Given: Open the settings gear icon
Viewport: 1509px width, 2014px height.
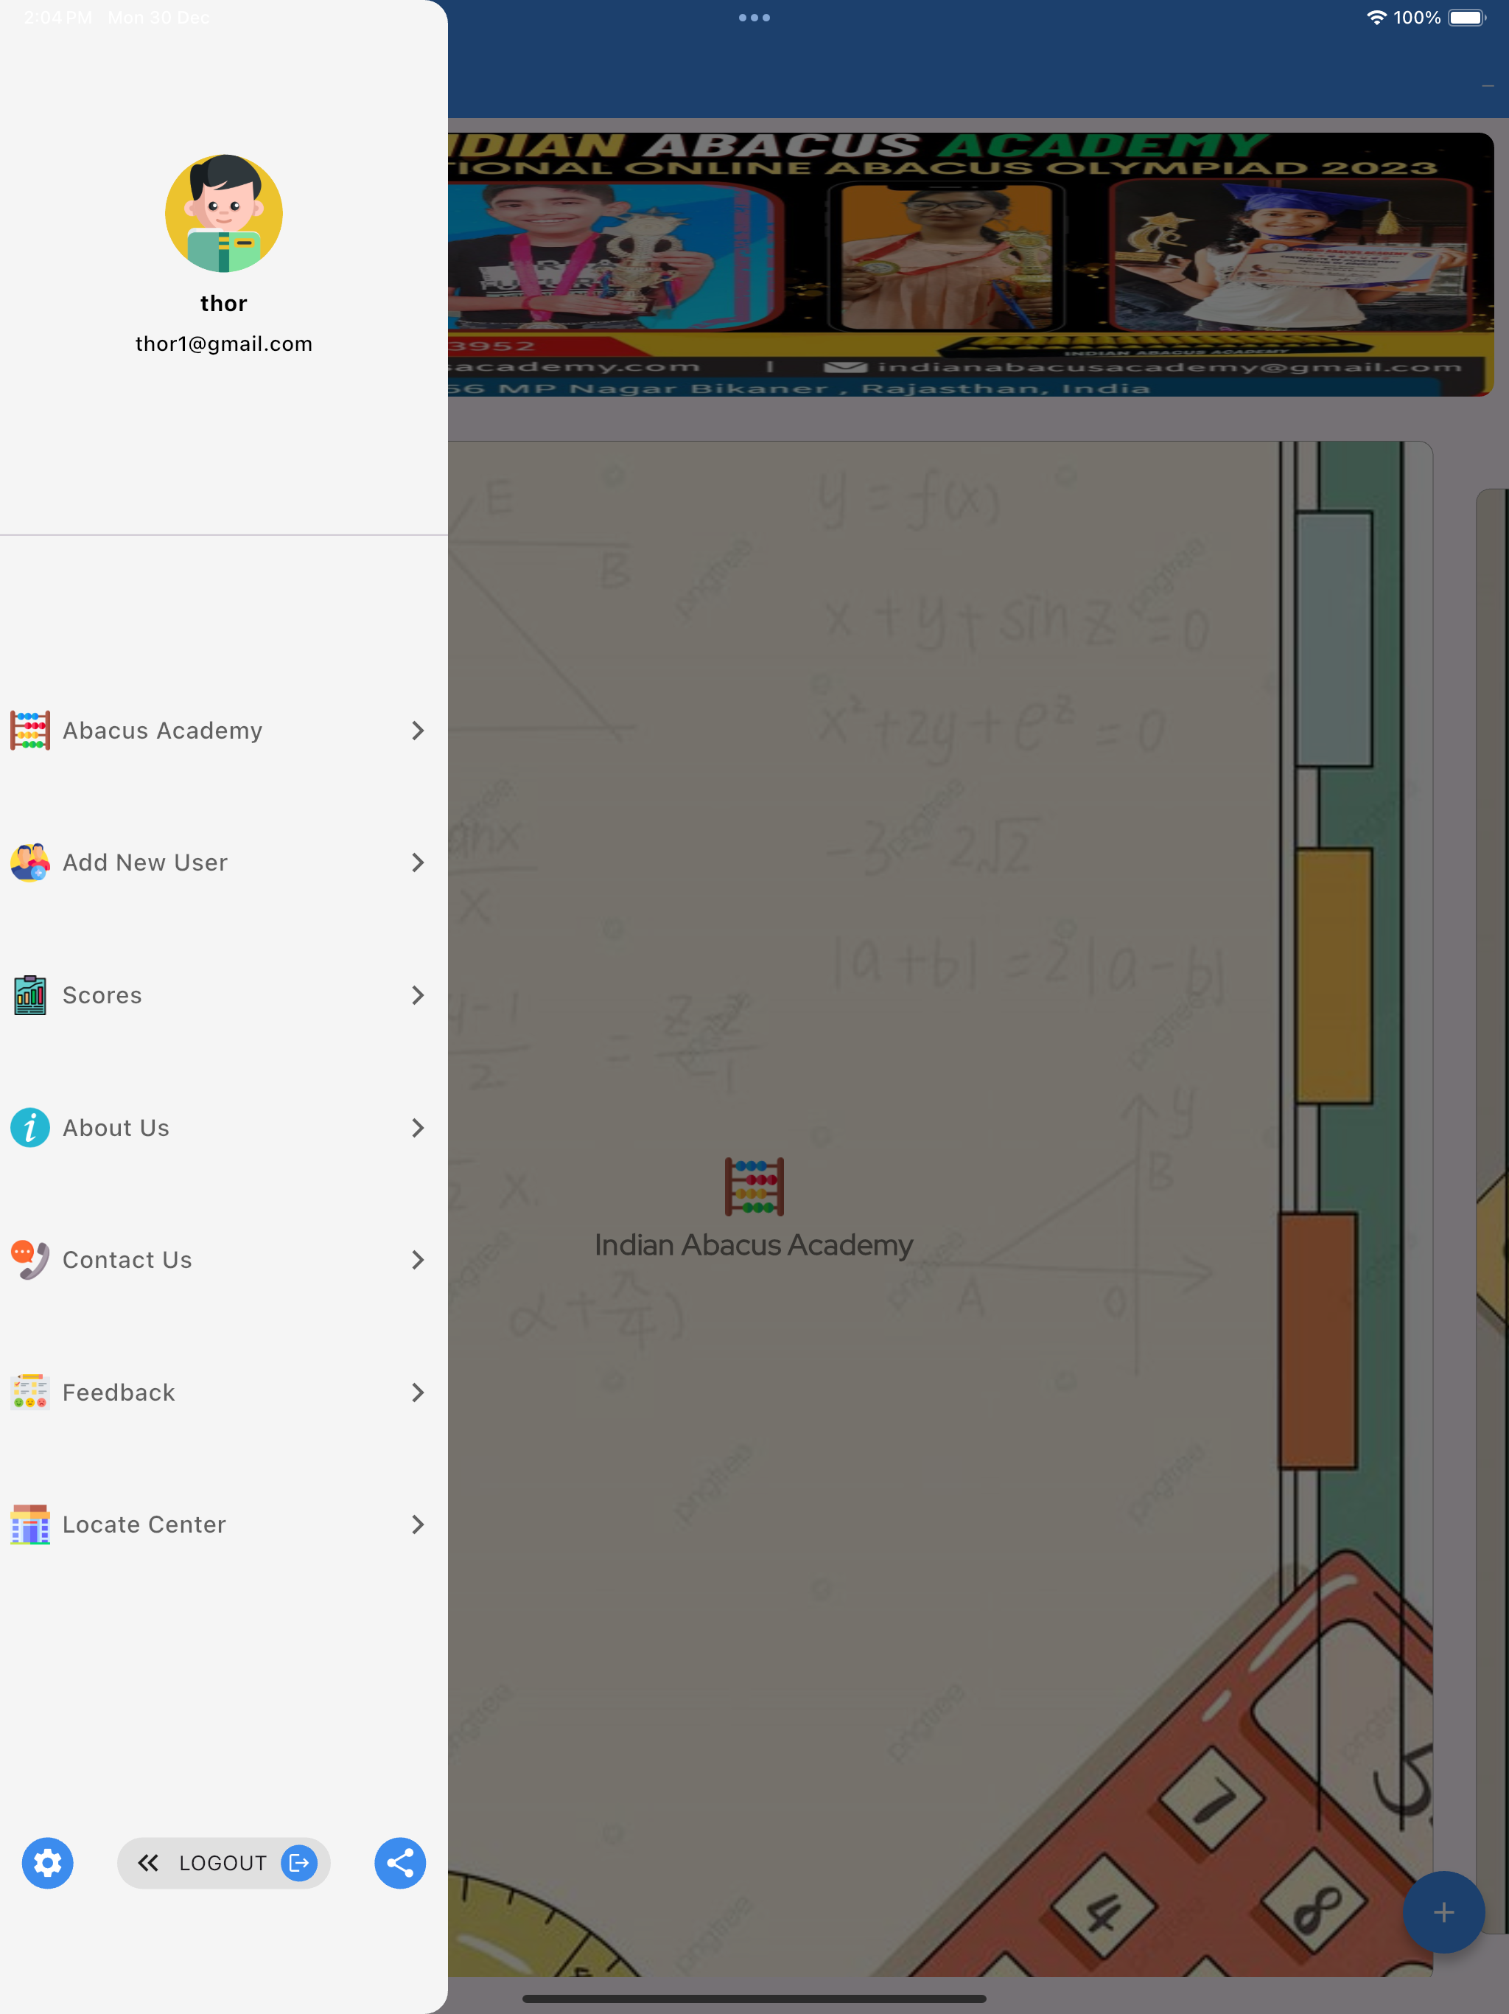Looking at the screenshot, I should [x=47, y=1863].
